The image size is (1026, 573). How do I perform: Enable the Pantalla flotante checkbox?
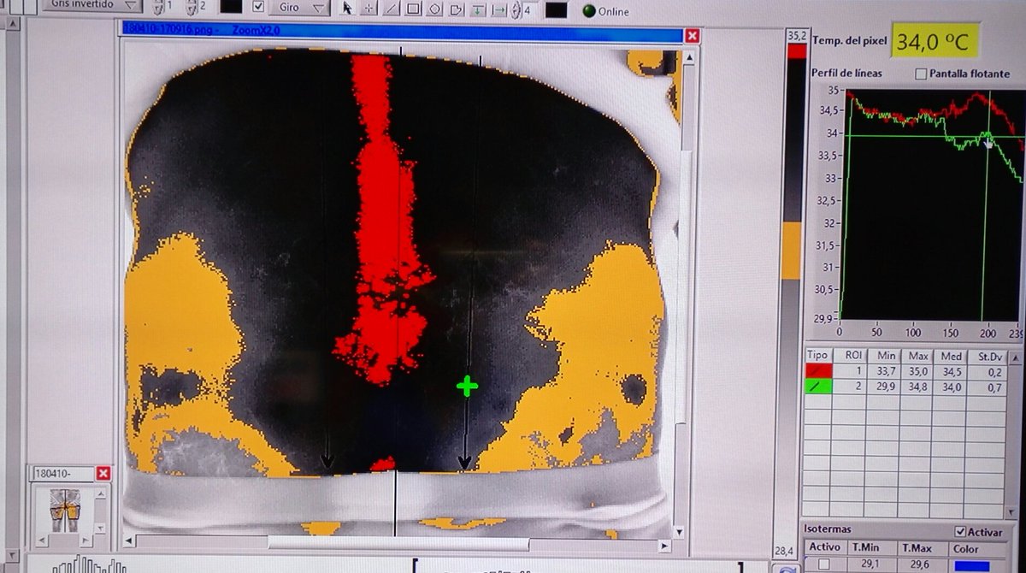[921, 74]
